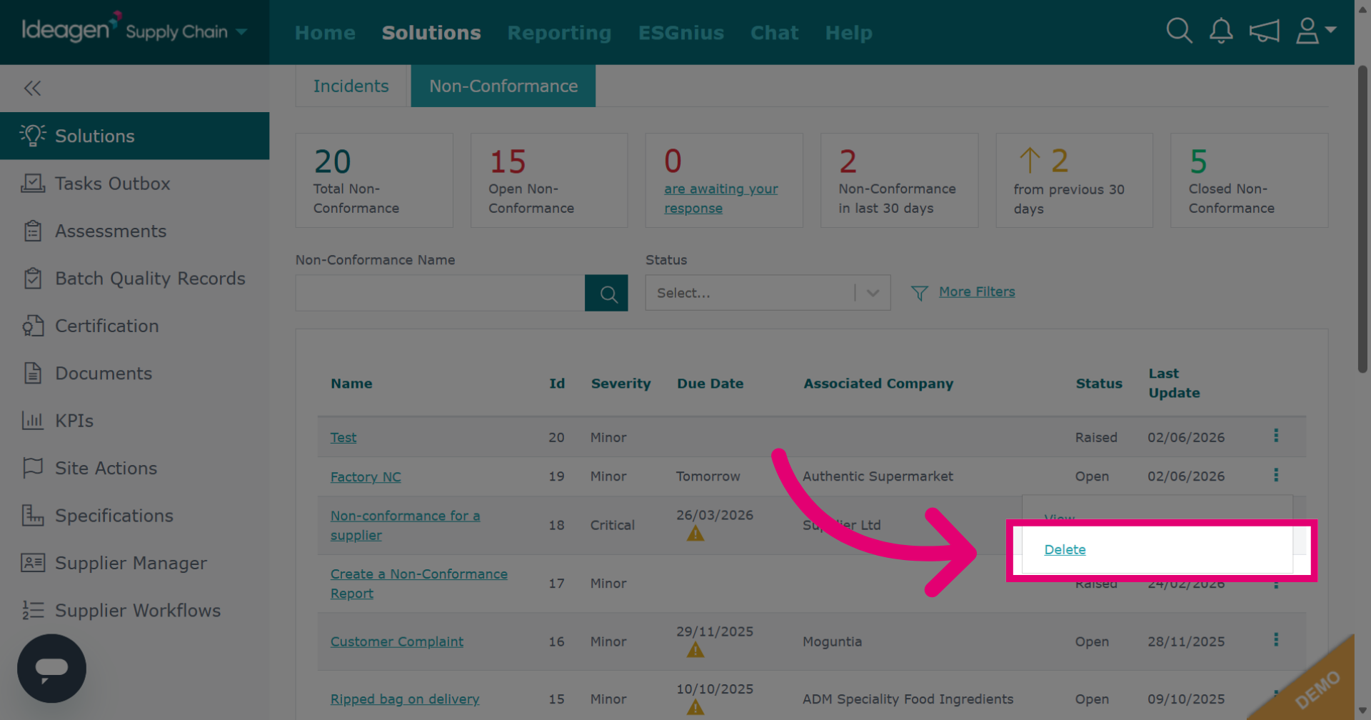This screenshot has width=1371, height=720.
Task: Switch to the Incidents tab
Action: tap(351, 86)
